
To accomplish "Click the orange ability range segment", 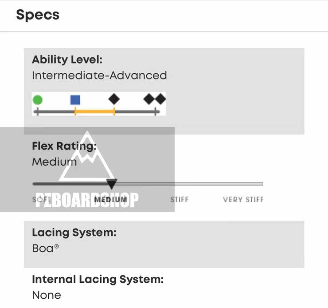I will click(x=94, y=112).
